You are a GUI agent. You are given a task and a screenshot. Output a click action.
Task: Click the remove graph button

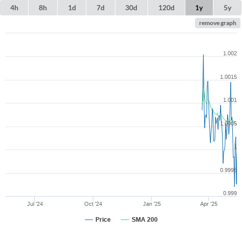(x=217, y=23)
